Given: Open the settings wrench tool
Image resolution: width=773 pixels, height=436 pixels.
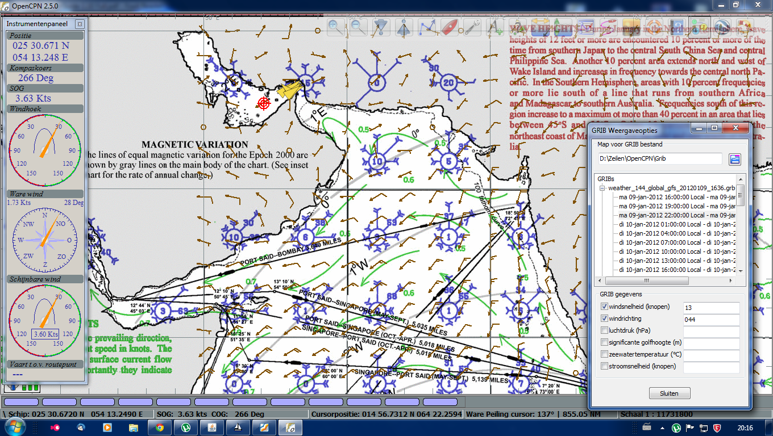Looking at the screenshot, I should click(x=472, y=27).
